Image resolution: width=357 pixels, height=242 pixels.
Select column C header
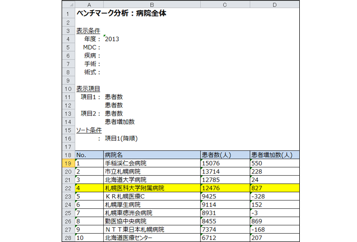coord(225,4)
